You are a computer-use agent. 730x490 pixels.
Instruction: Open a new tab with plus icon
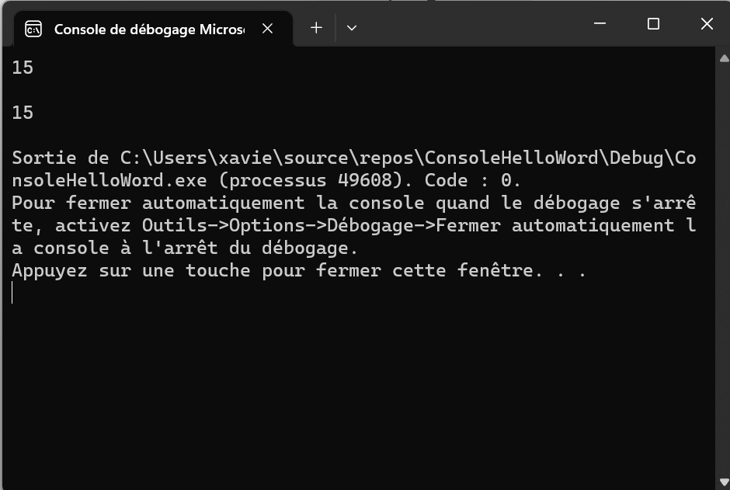click(x=316, y=28)
